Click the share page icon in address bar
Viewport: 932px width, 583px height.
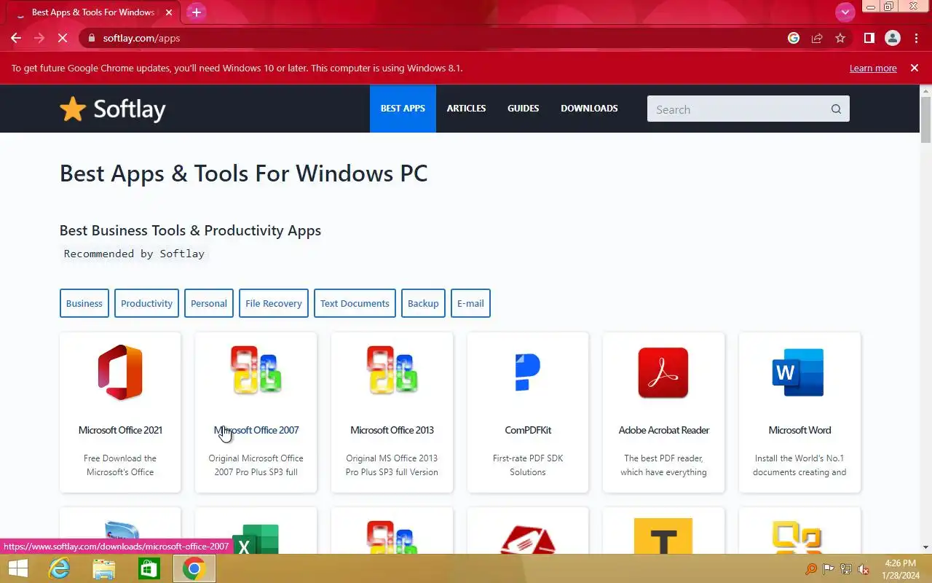coord(817,39)
